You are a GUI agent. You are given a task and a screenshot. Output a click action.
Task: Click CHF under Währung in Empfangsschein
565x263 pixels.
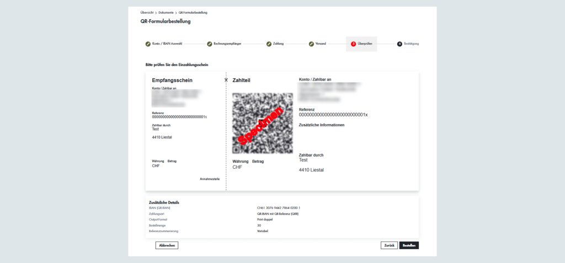coord(156,166)
